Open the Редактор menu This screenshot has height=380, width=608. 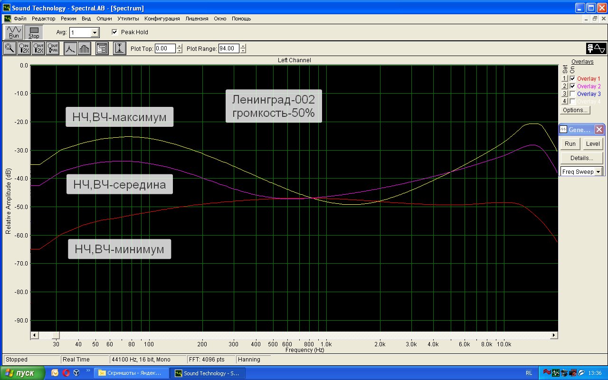[44, 19]
